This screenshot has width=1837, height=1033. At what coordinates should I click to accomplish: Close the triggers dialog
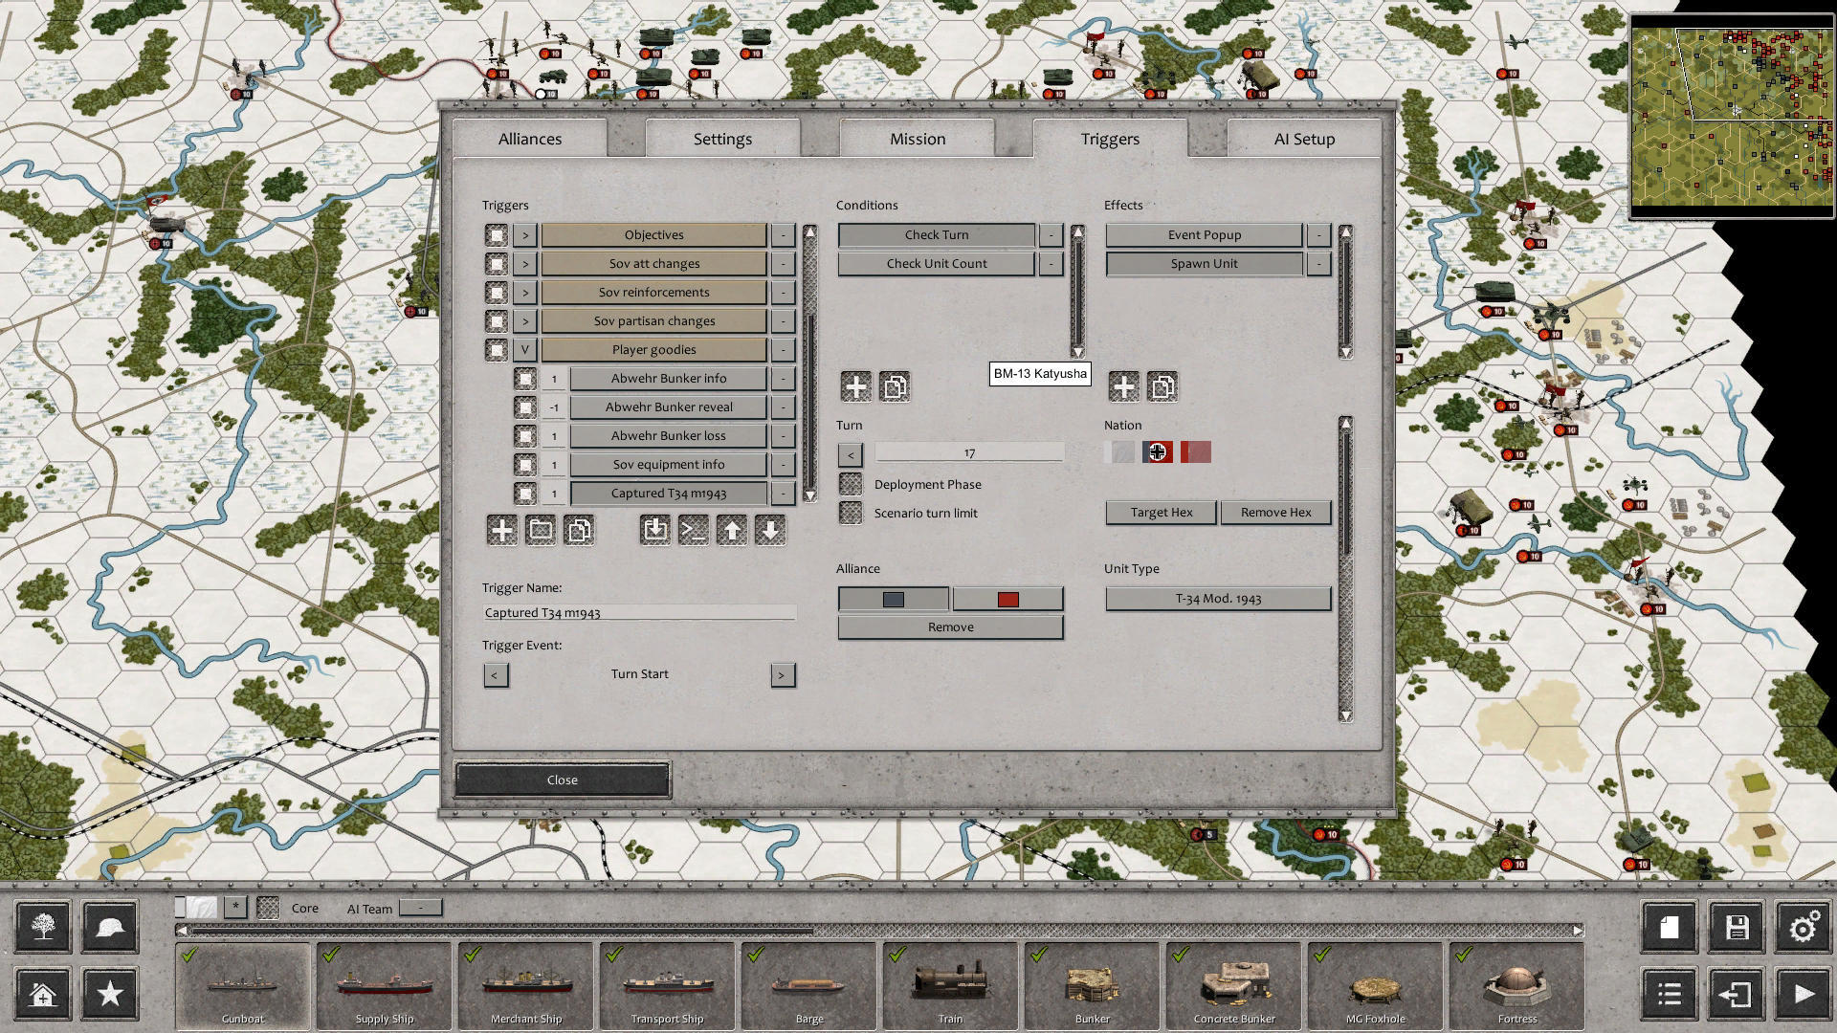[x=563, y=780]
